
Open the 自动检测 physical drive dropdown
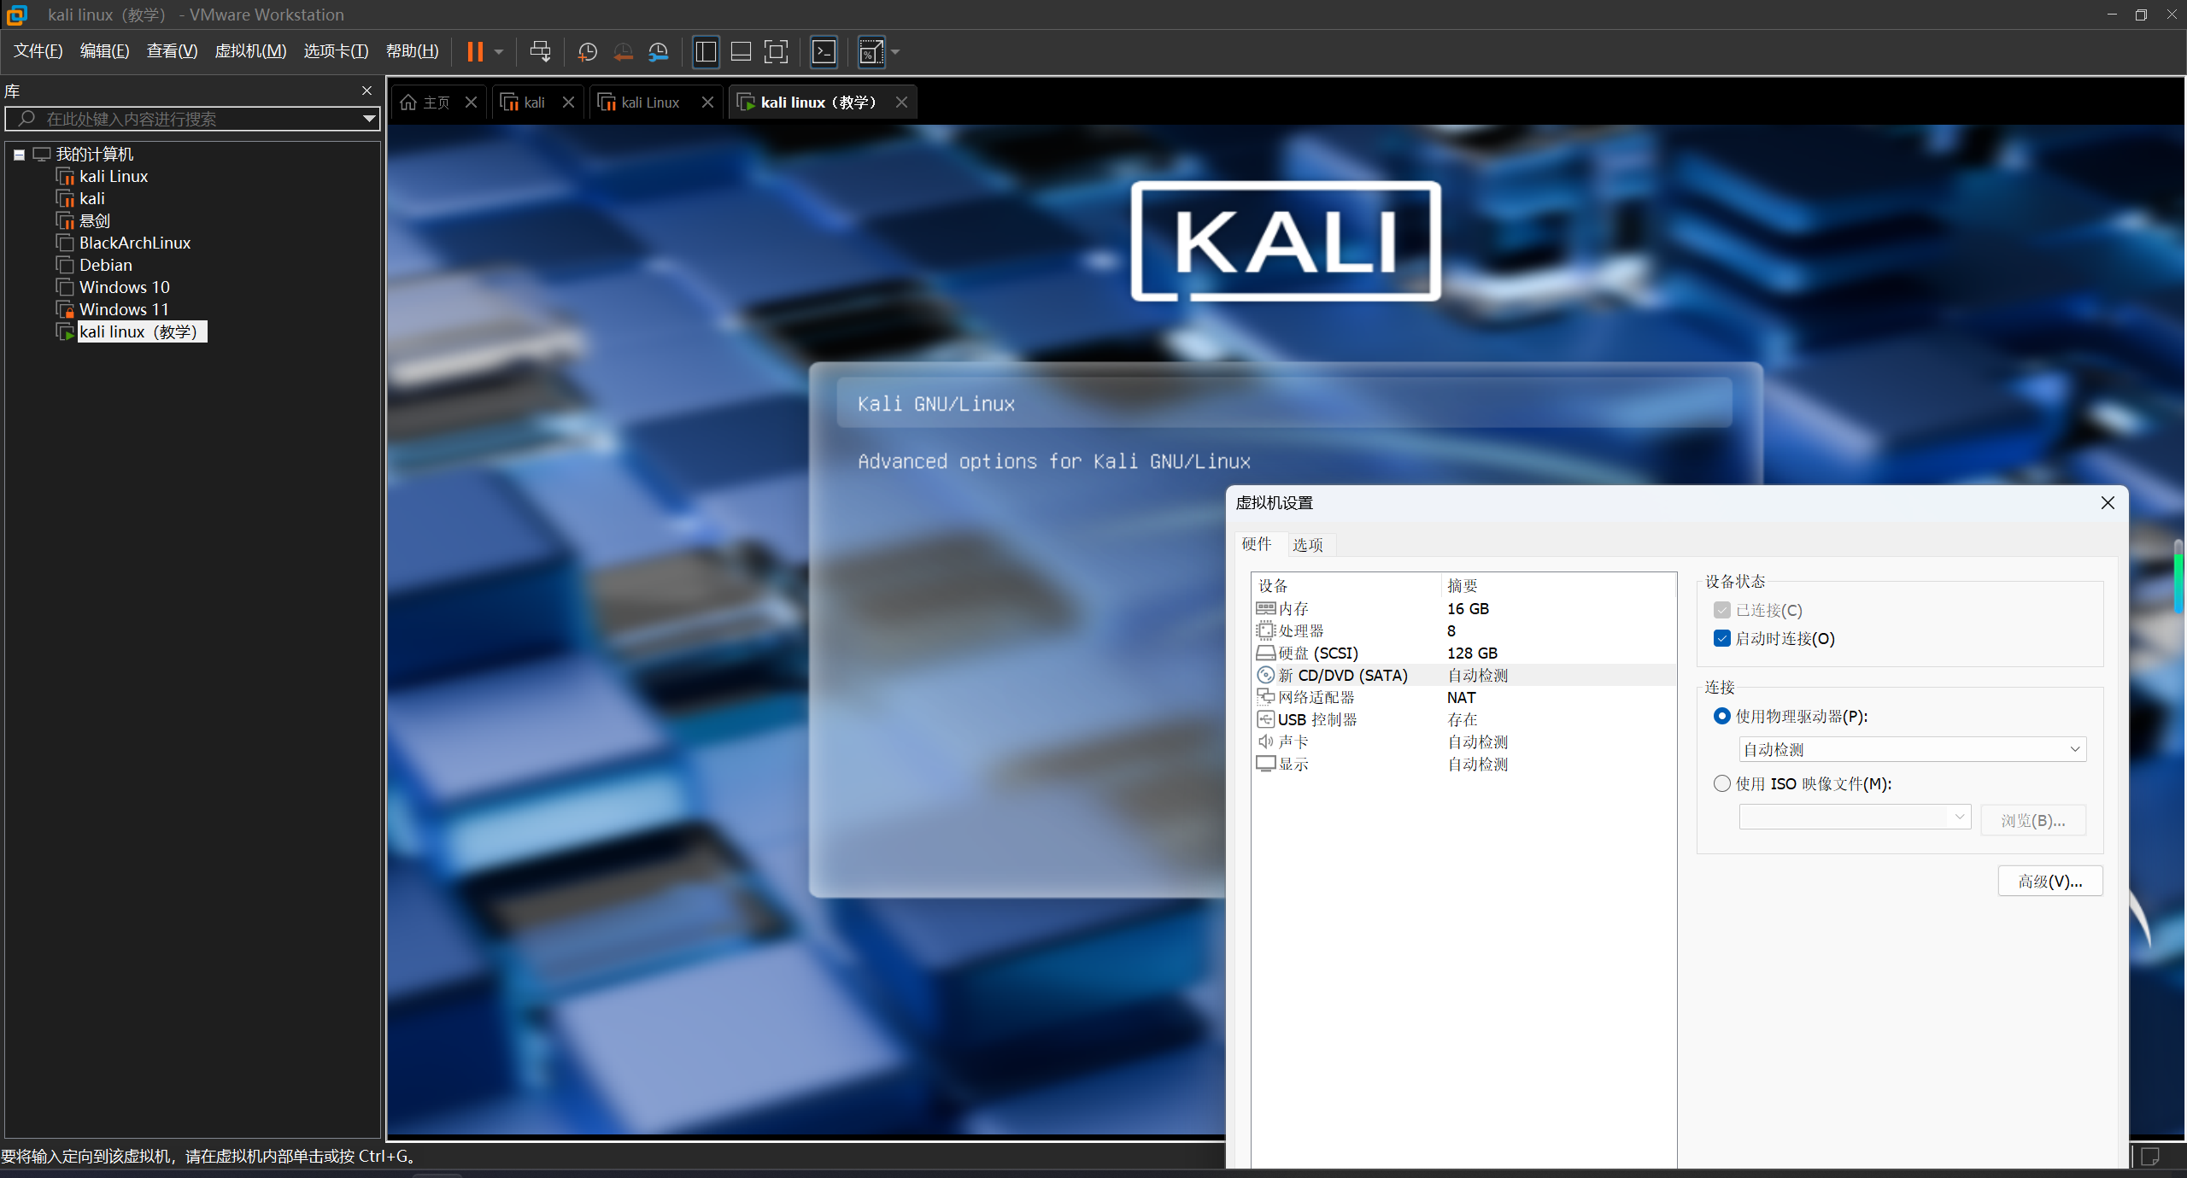pos(1912,749)
